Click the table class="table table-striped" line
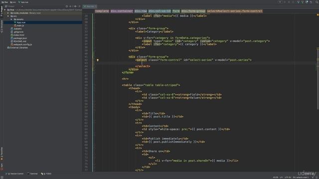The width and height of the screenshot is (319, 179). (151, 85)
